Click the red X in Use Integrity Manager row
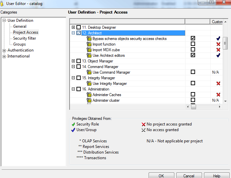The height and width of the screenshot is (178, 231). 218,83
